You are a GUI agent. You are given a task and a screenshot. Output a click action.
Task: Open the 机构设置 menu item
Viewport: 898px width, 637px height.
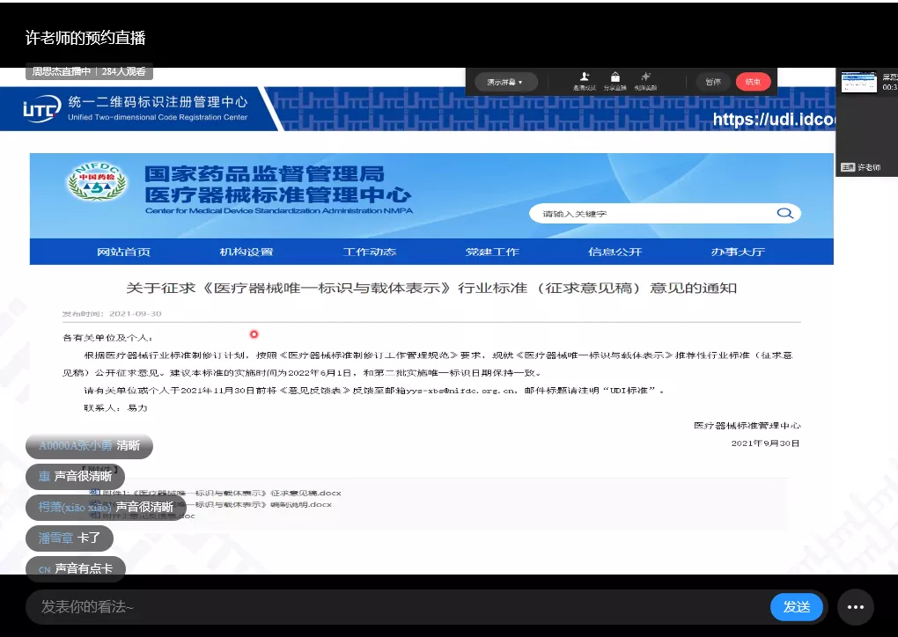point(247,252)
